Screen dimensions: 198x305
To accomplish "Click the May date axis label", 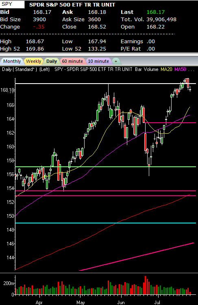I will tap(81, 303).
